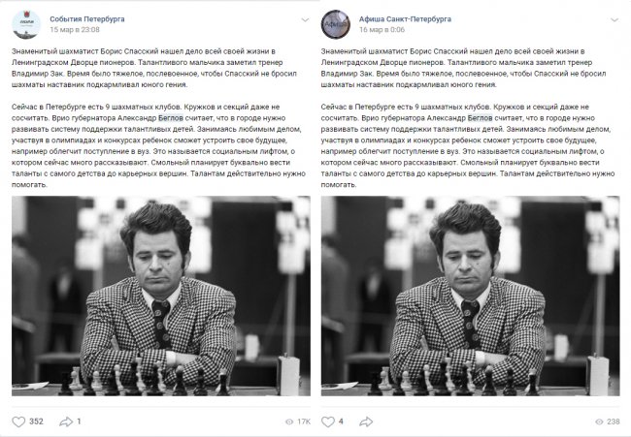The width and height of the screenshot is (631, 437).
Task: Click the views eye icon showing 17K
Action: coord(289,421)
